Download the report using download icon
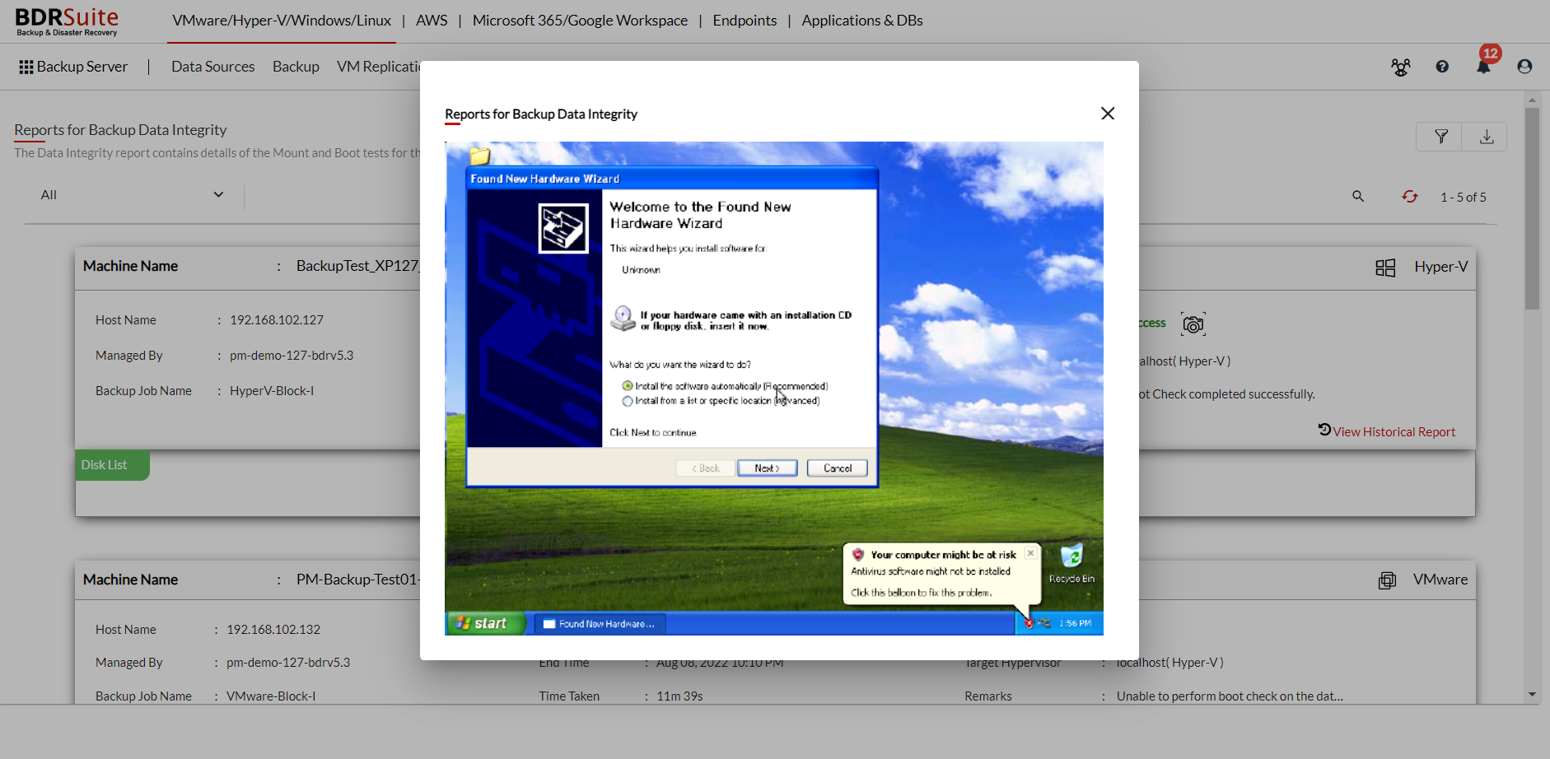Image resolution: width=1550 pixels, height=759 pixels. coord(1486,137)
